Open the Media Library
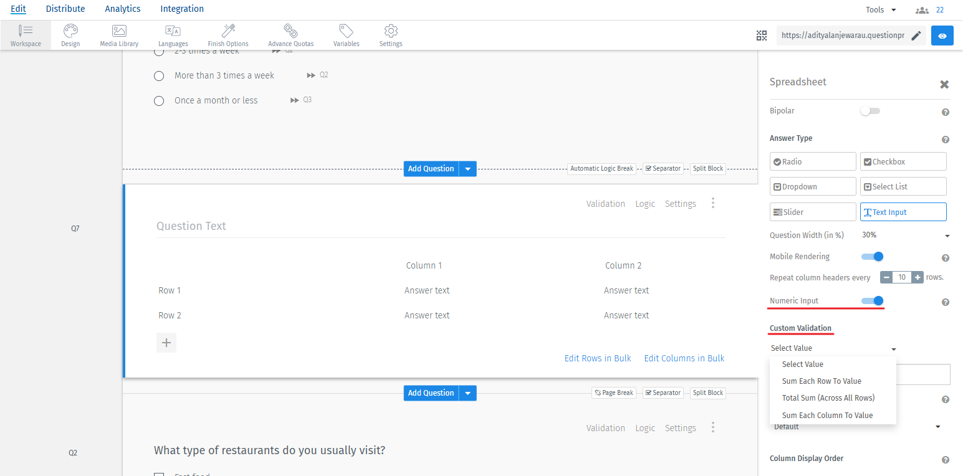This screenshot has width=963, height=476. 118,36
